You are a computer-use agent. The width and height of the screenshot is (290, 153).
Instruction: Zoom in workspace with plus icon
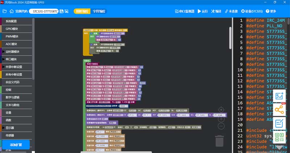coord(221,119)
